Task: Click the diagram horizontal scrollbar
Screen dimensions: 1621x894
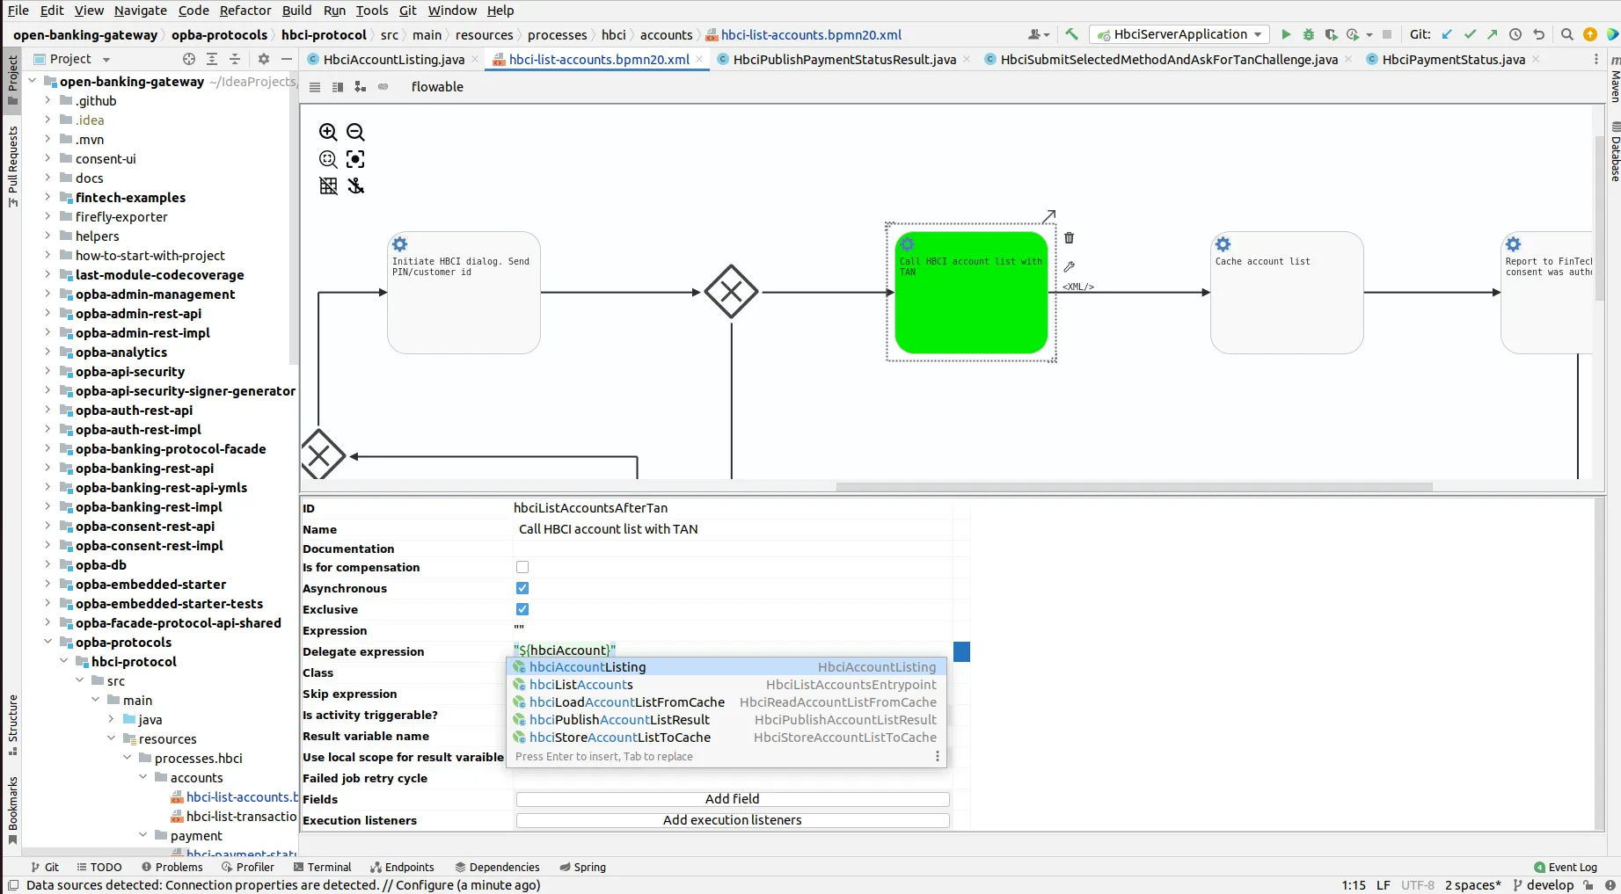Action: (1134, 486)
